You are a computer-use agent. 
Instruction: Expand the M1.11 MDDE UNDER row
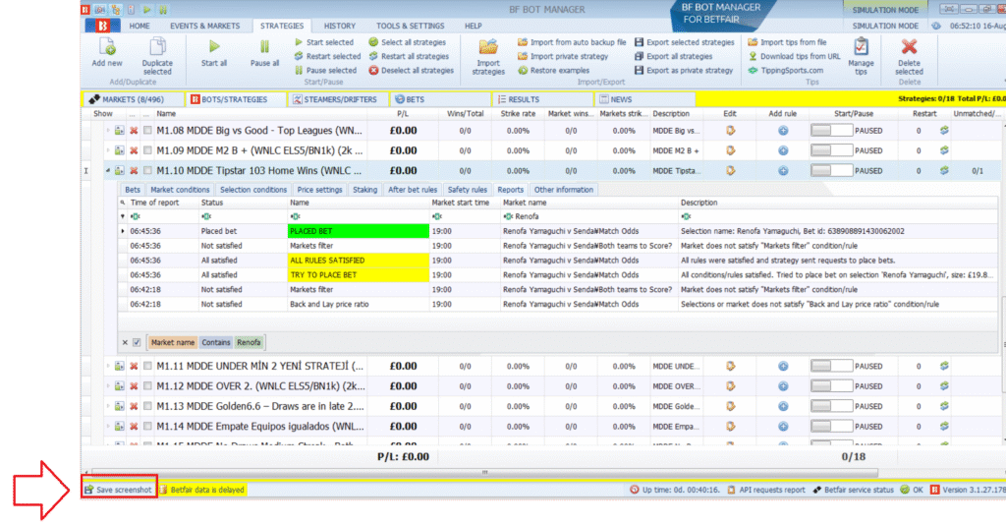click(x=108, y=366)
